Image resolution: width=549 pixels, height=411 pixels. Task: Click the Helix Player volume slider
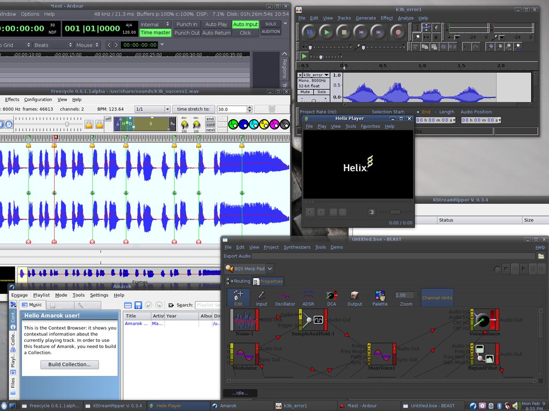pyautogui.click(x=395, y=212)
